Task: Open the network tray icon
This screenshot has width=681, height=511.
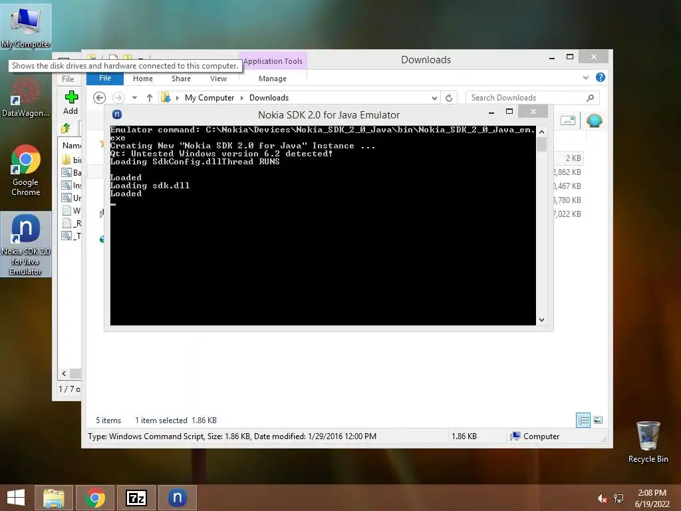Action: 618,498
